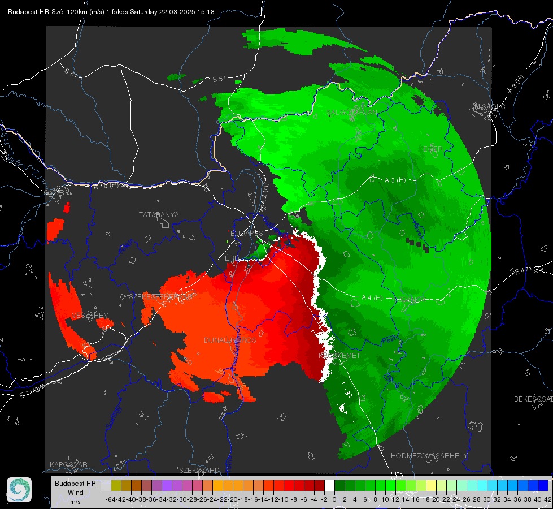Click the HÓDMEZŐVÁSÁRHELY city label
Image resolution: width=553 pixels, height=509 pixels.
(x=429, y=456)
